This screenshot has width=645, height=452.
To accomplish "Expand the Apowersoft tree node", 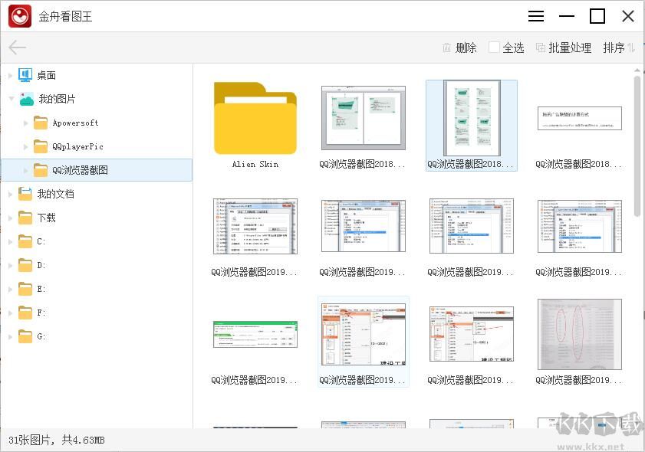I will point(26,123).
